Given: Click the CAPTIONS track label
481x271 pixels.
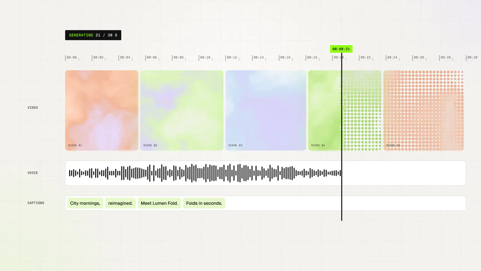Looking at the screenshot, I should [36, 203].
